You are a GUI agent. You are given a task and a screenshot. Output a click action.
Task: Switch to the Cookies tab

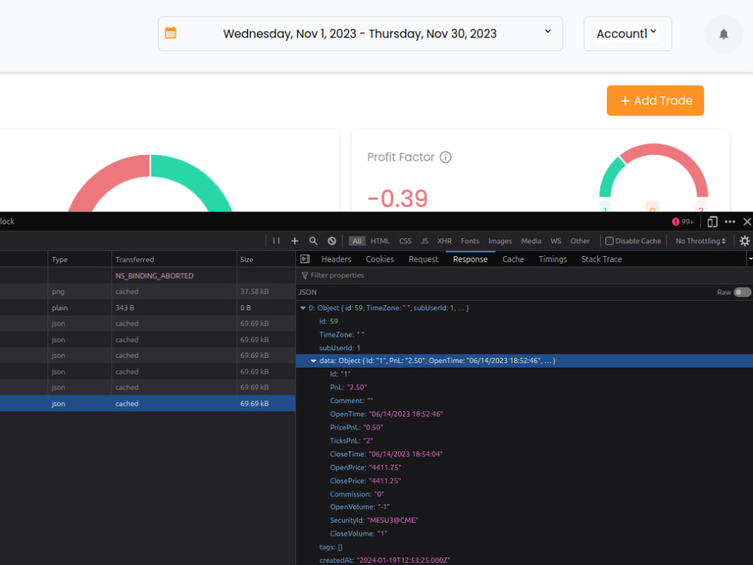380,259
